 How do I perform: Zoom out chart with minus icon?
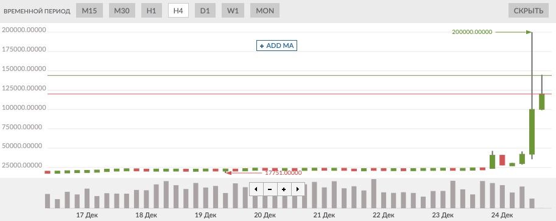(270, 189)
